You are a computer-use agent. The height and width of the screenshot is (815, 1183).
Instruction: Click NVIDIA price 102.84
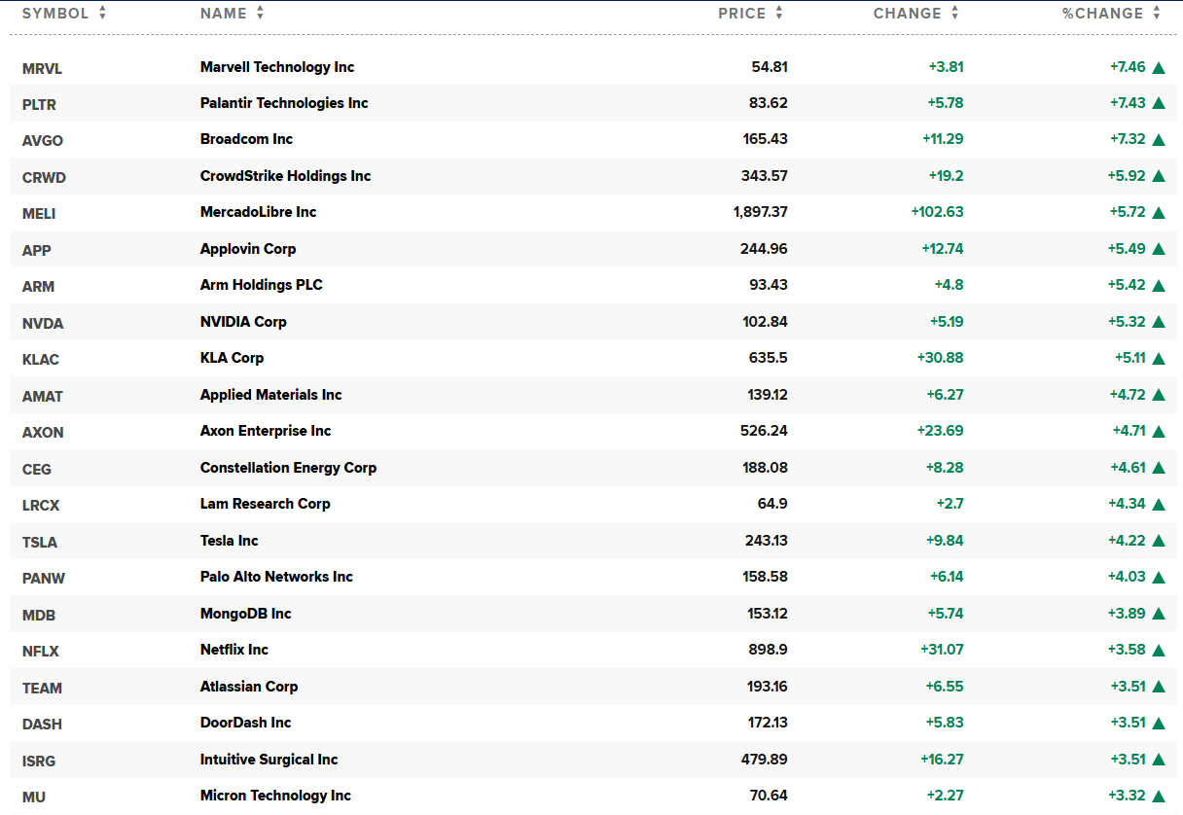(765, 322)
